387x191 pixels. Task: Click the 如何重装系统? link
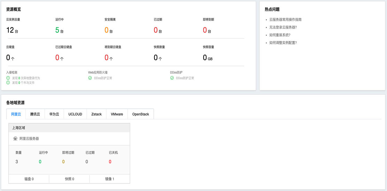280,35
